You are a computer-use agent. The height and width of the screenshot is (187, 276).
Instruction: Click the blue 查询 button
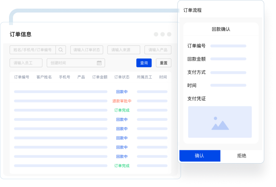[x=144, y=63]
